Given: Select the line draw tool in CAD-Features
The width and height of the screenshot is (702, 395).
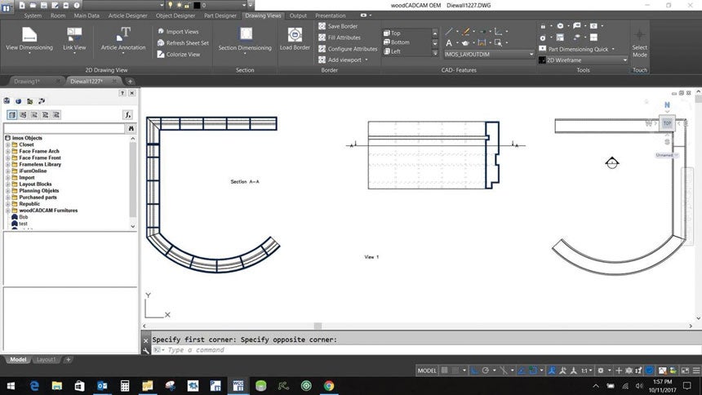Looking at the screenshot, I should (x=449, y=31).
